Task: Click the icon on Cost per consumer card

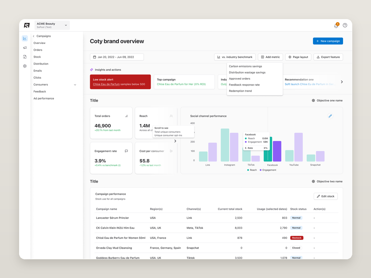Action: point(171,151)
